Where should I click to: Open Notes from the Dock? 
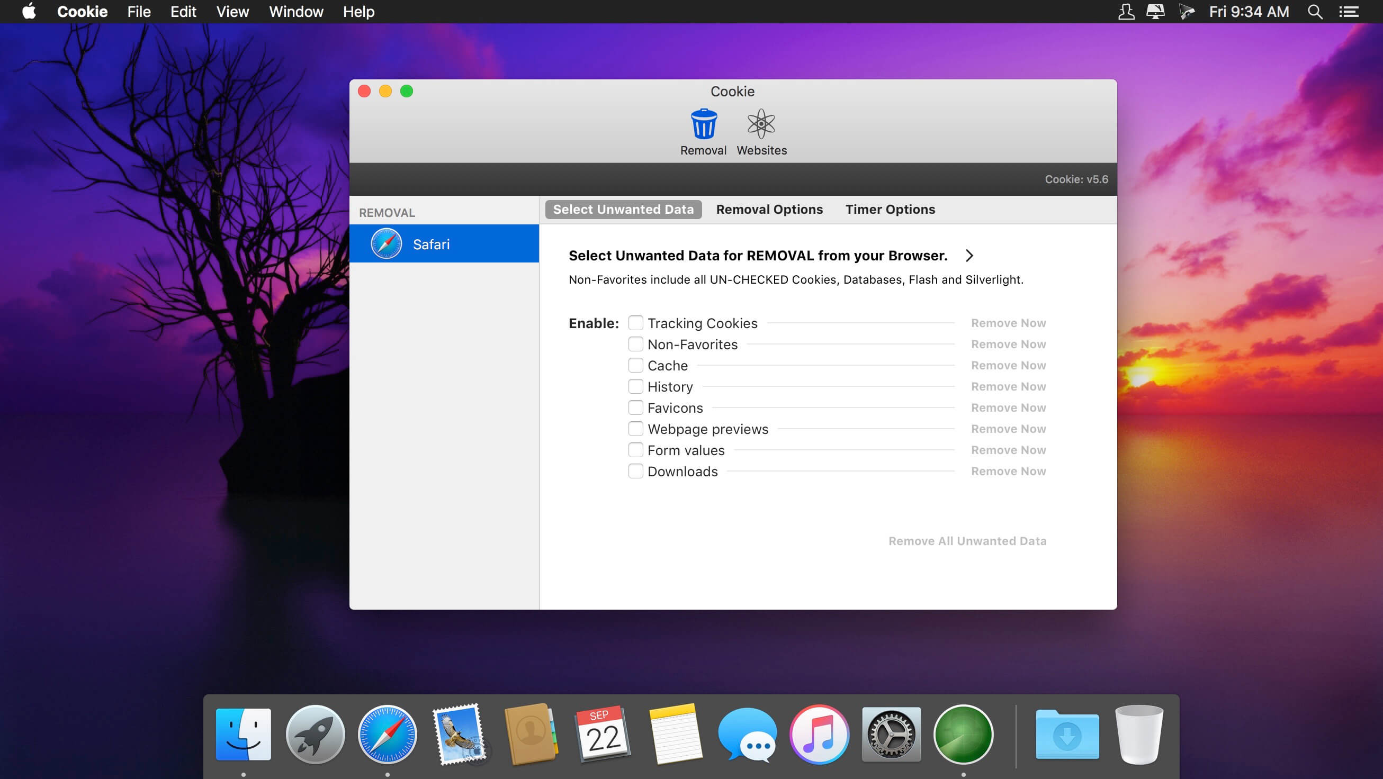point(675,734)
